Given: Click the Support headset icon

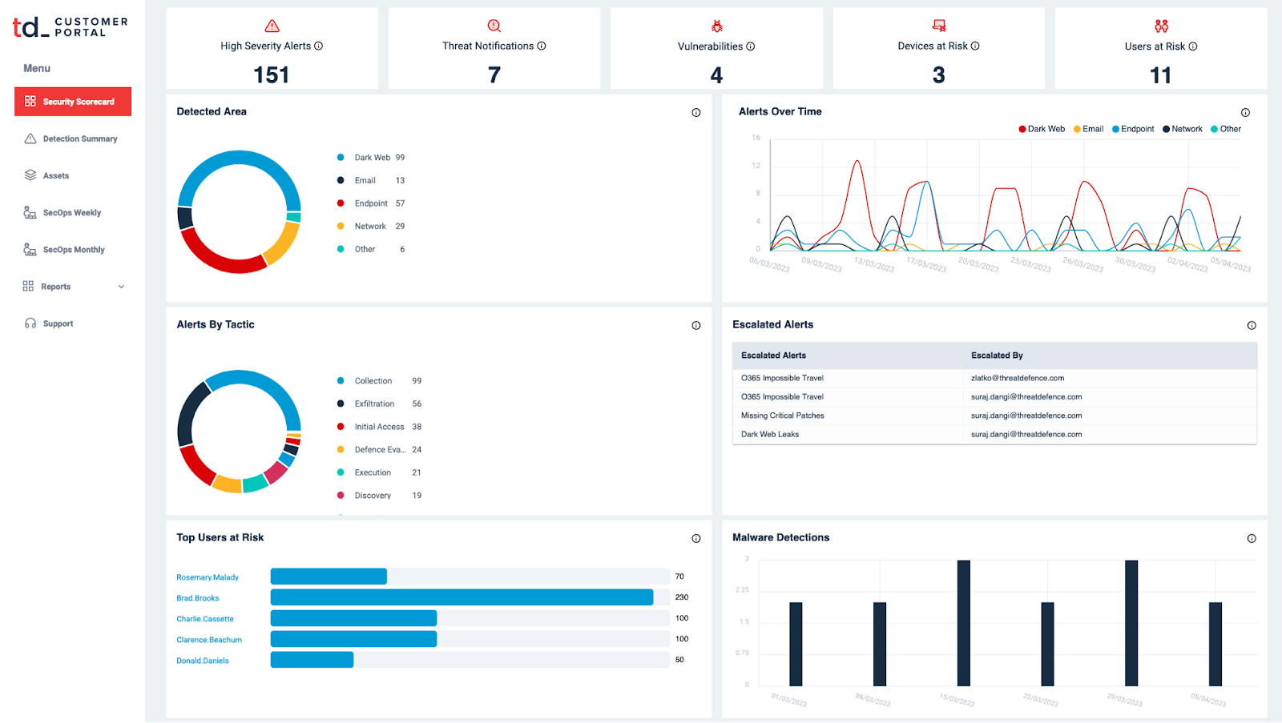Looking at the screenshot, I should 30,323.
